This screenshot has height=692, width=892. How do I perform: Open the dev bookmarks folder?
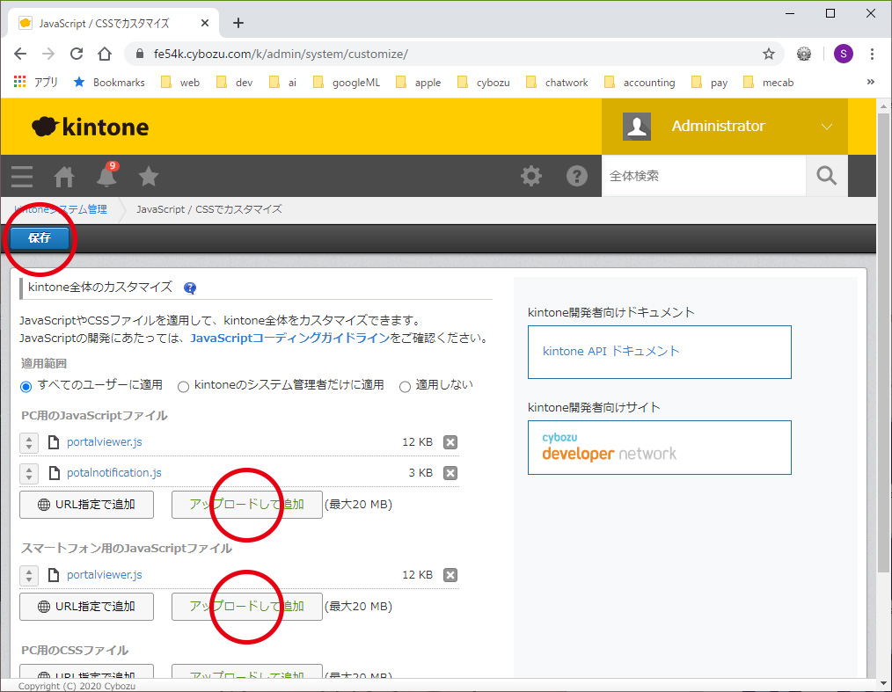coord(234,83)
